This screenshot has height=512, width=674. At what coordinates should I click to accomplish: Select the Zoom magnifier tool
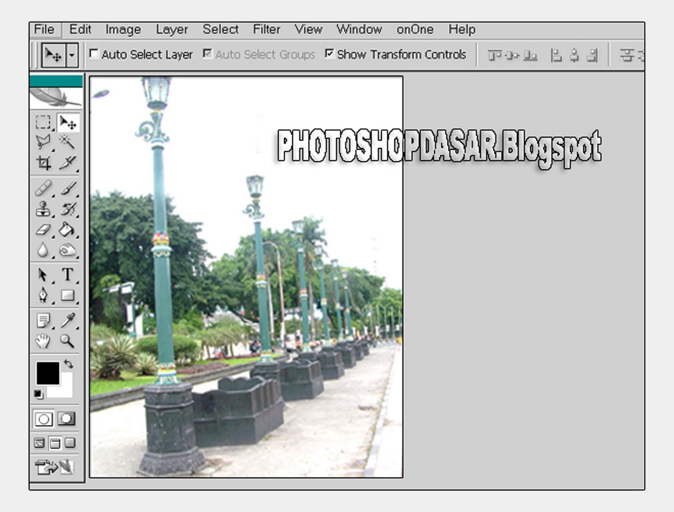[67, 341]
